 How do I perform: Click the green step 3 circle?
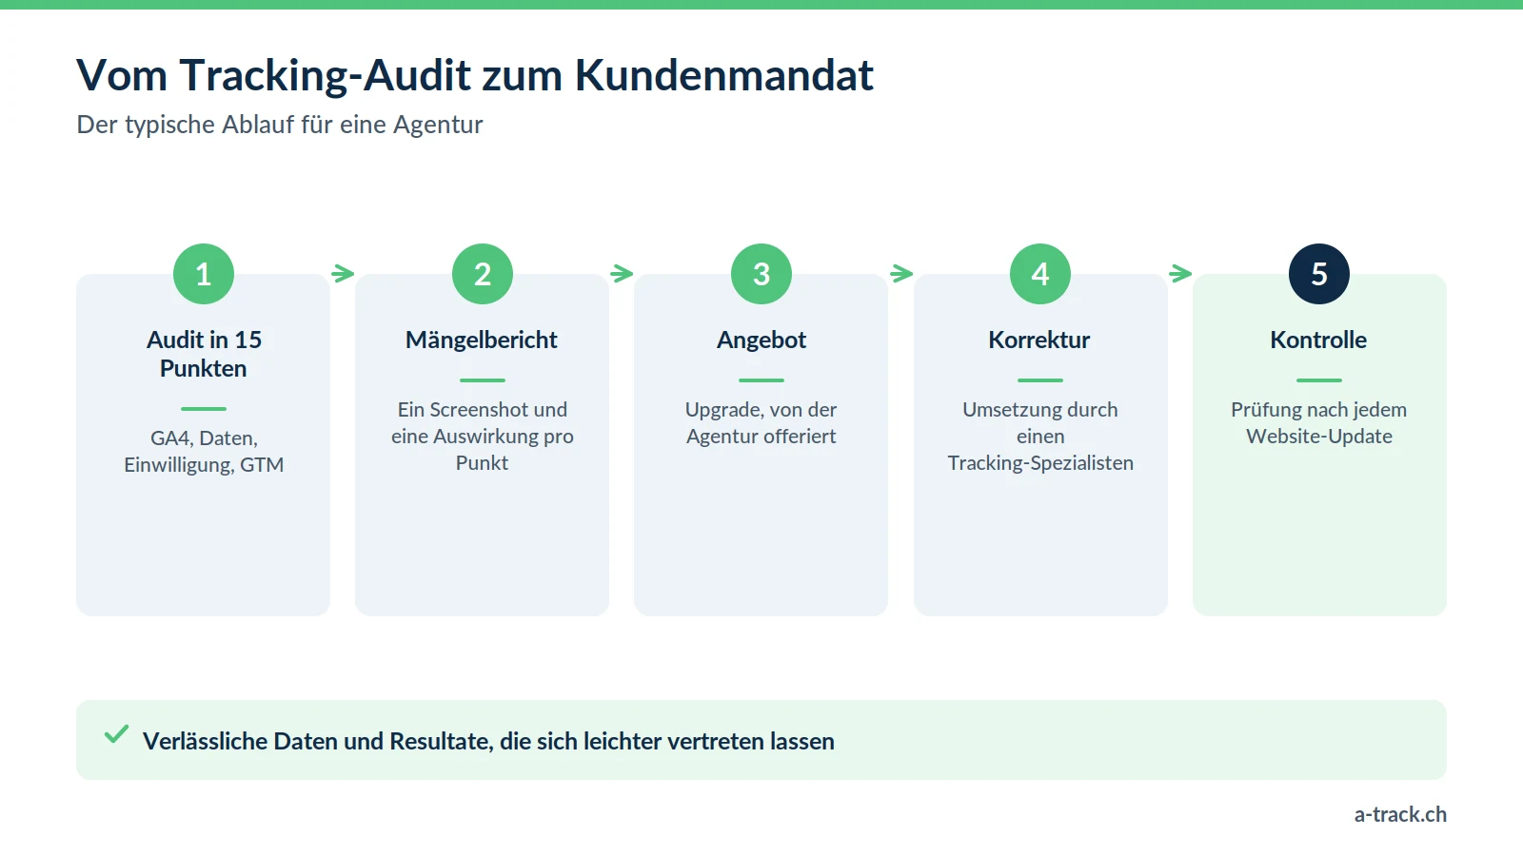tap(761, 274)
